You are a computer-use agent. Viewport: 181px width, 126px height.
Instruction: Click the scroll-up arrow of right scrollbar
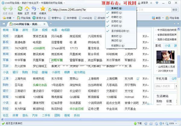pos(179,29)
